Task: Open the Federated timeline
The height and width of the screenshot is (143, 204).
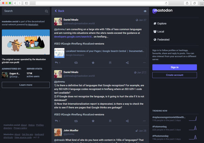Action: point(161,39)
